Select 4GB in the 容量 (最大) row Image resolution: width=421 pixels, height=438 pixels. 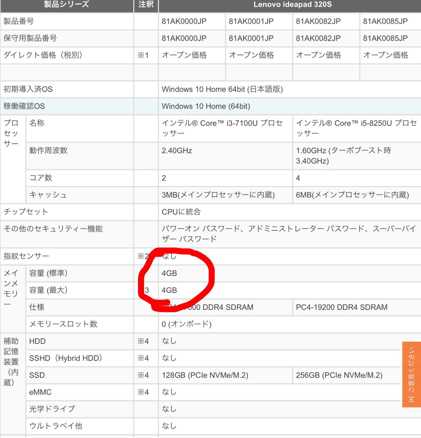pos(169,290)
